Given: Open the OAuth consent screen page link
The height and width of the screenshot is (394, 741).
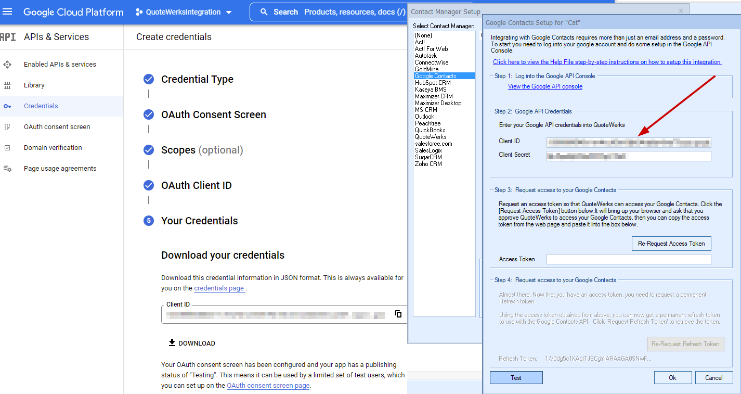Looking at the screenshot, I should click(x=268, y=386).
